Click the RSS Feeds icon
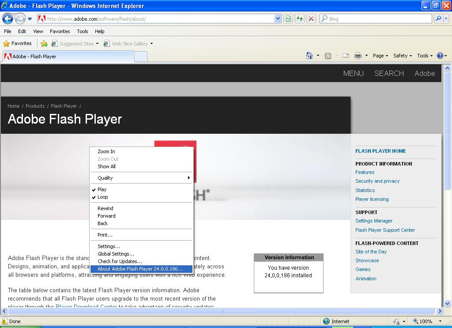The image size is (452, 328). click(328, 56)
